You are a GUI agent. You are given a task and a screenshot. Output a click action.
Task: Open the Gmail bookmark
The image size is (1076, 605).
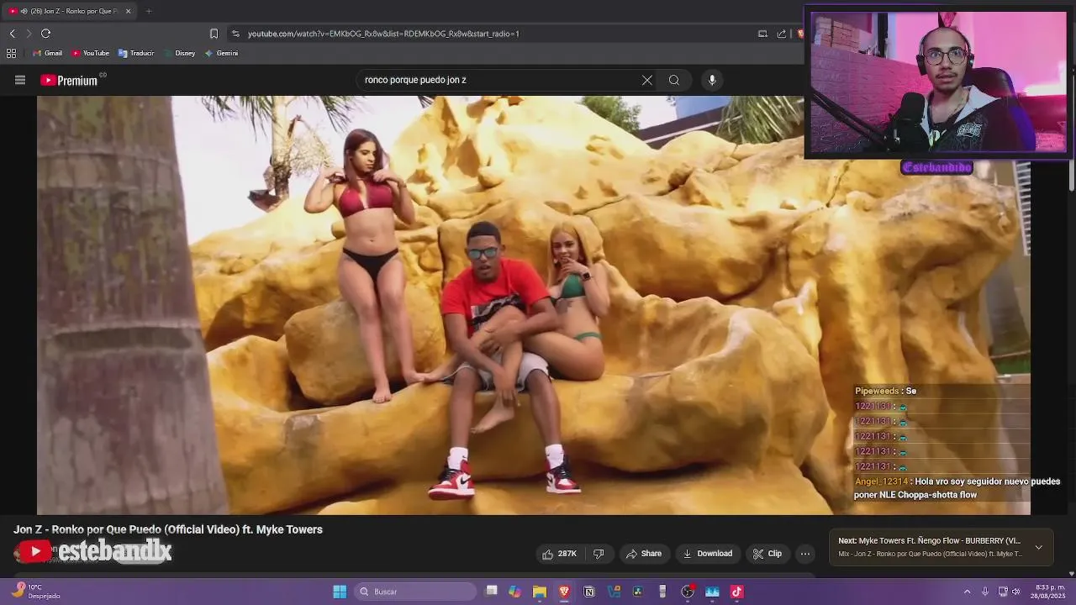click(47, 53)
